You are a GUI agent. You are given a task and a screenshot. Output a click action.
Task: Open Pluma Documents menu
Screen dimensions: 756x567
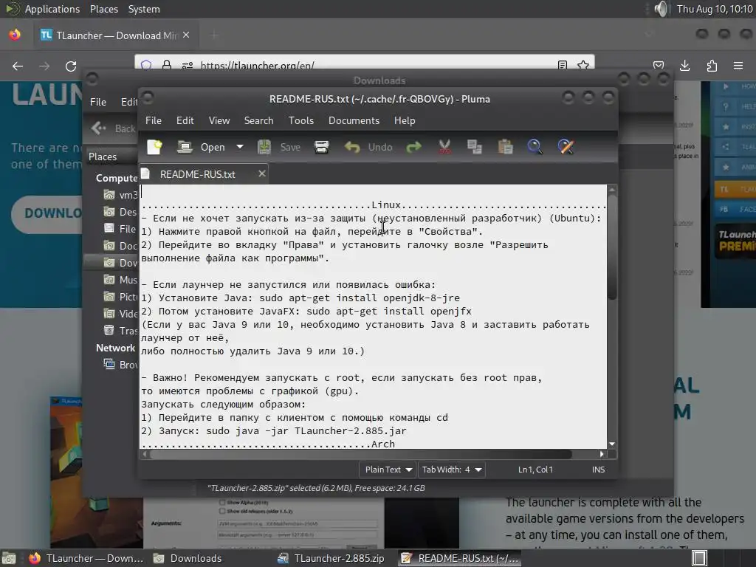(354, 120)
